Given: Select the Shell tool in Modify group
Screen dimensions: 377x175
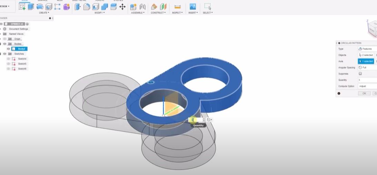Looking at the screenshot, I should tap(96, 7).
